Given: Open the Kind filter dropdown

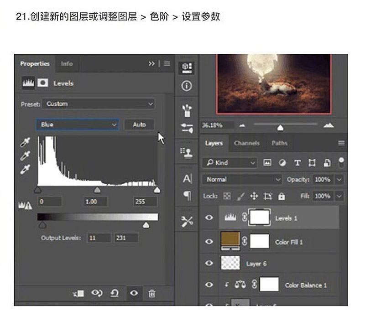Looking at the screenshot, I should pos(229,163).
